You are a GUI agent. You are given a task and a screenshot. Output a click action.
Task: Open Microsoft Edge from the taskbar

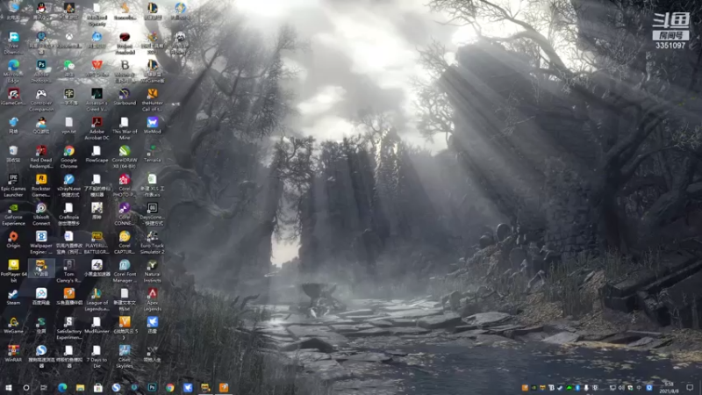(x=62, y=387)
